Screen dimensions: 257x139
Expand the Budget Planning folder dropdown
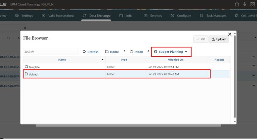pos(186,52)
